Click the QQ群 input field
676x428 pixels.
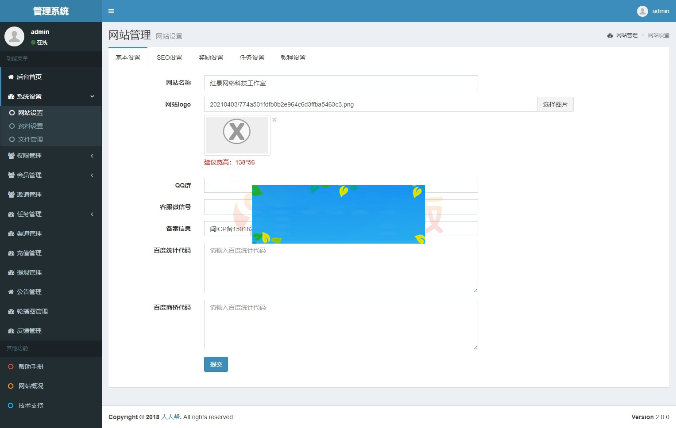(x=340, y=185)
